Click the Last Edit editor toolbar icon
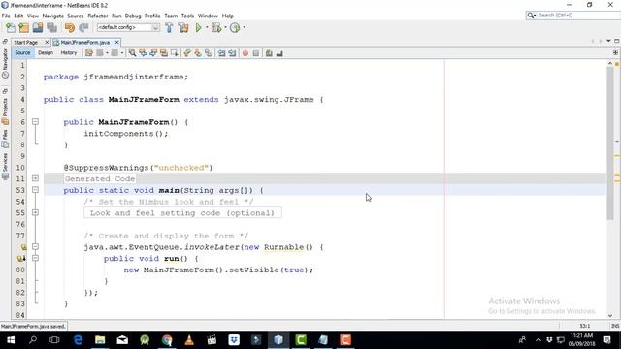621x349 pixels. click(88, 53)
